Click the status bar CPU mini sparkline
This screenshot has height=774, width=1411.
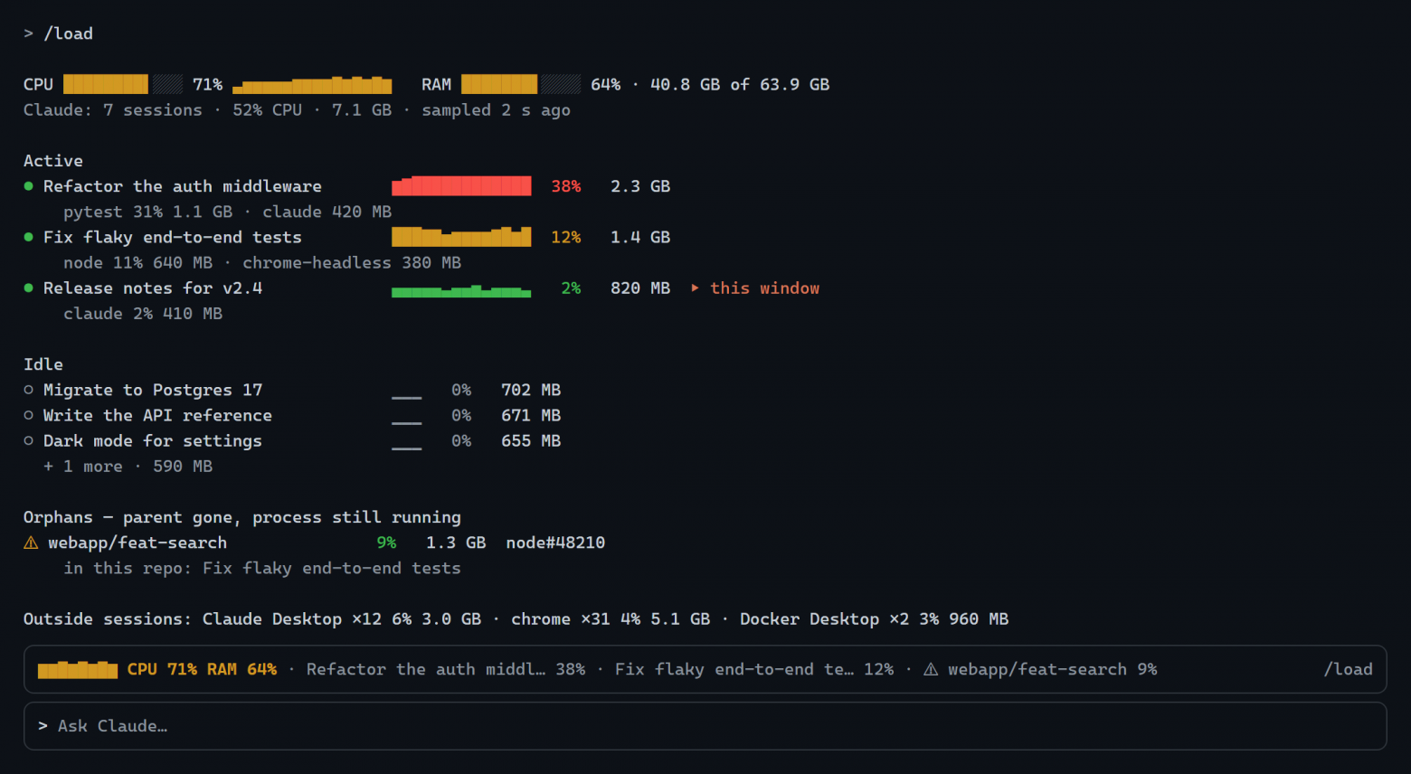(x=78, y=669)
